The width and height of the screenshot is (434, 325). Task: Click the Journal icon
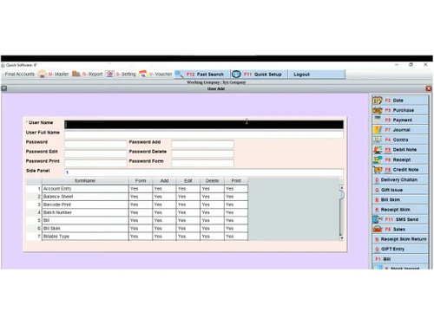pyautogui.click(x=378, y=130)
